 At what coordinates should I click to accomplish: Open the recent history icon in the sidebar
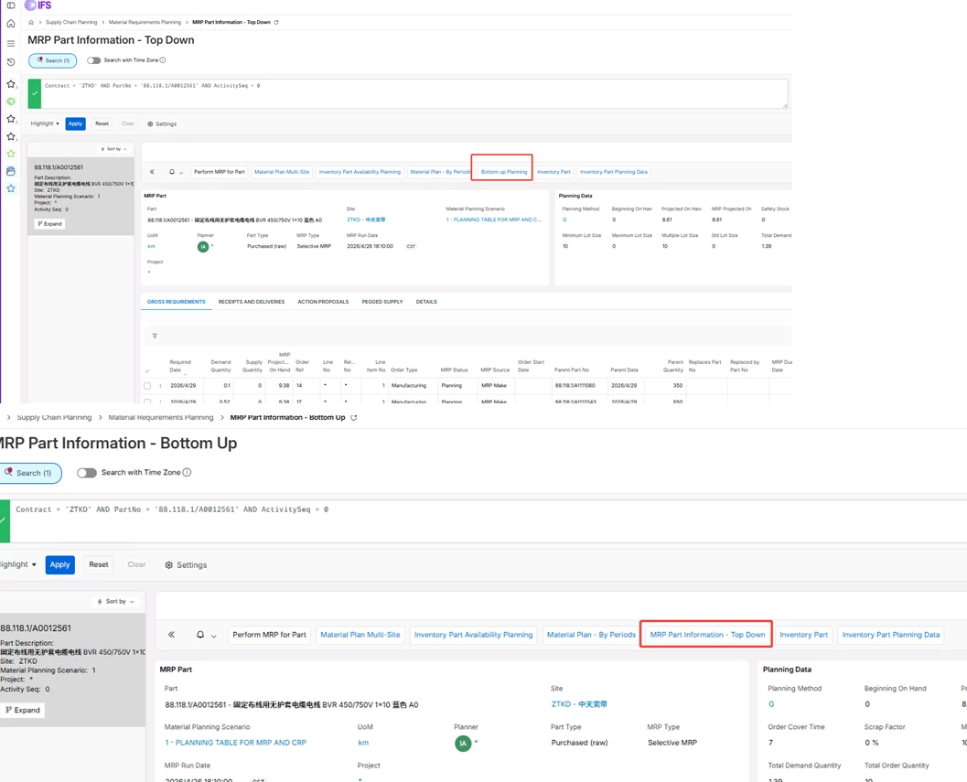pyautogui.click(x=10, y=61)
